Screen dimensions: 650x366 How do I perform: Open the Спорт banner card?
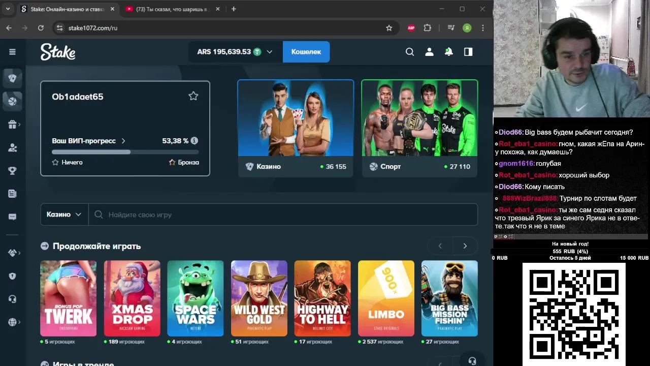tap(419, 128)
